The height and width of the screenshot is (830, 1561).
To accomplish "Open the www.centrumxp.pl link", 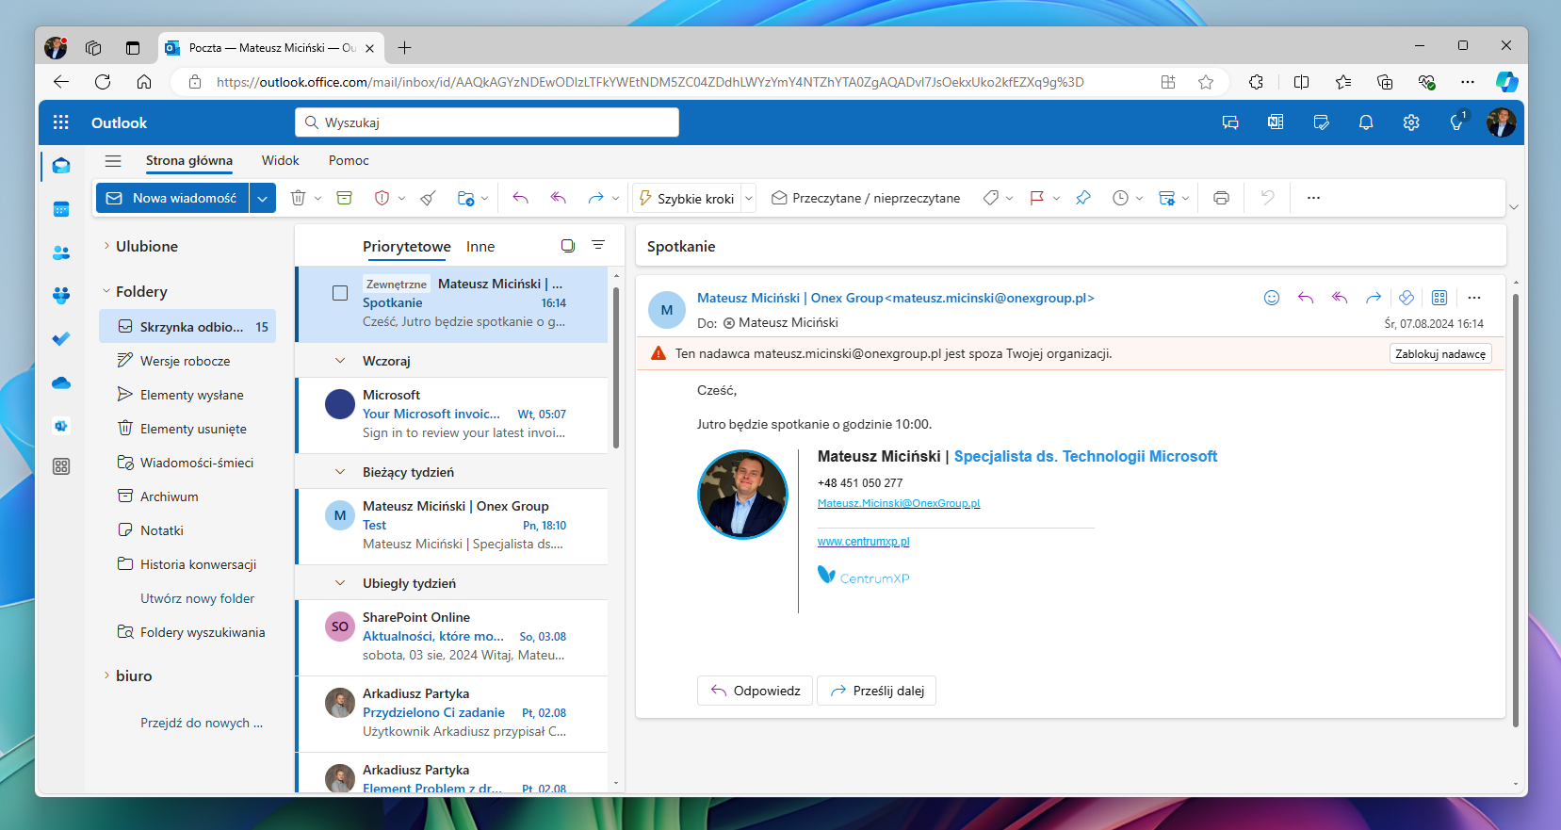I will click(864, 542).
